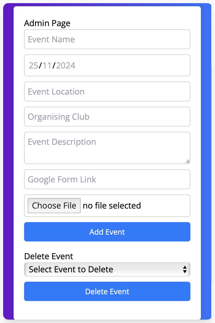Click the Admin Page heading
215x323 pixels.
(x=47, y=23)
